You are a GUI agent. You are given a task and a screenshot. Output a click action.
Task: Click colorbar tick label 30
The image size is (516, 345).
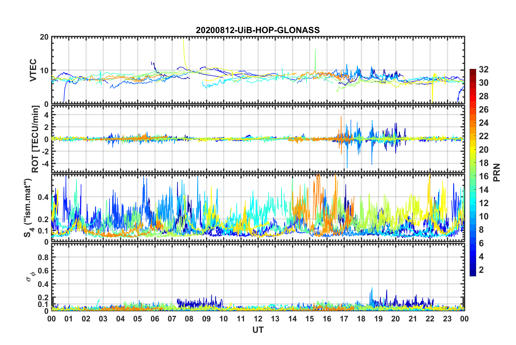(483, 83)
